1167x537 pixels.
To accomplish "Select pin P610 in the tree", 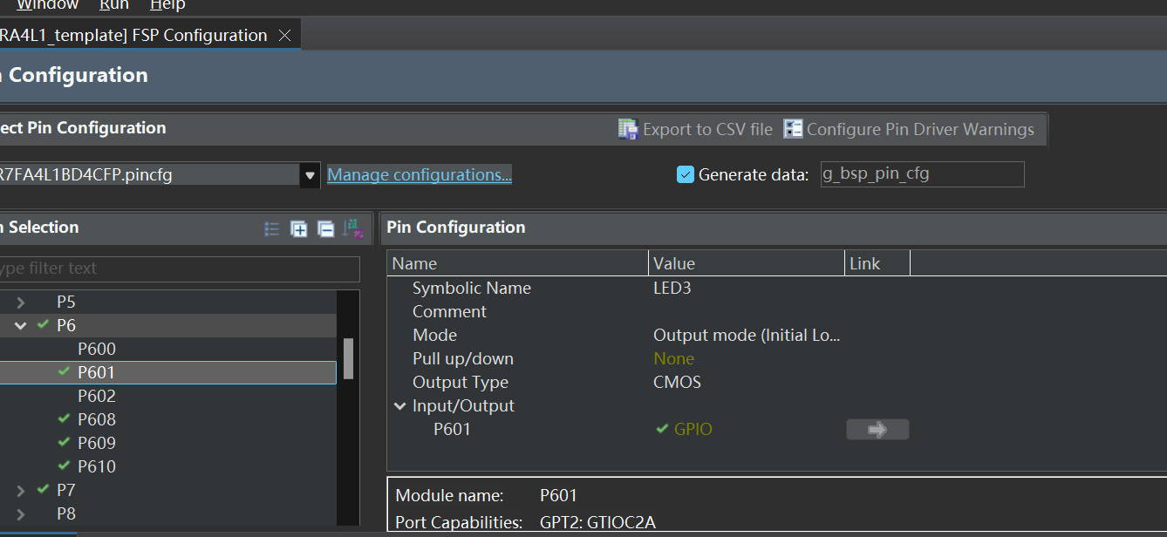I will coord(97,466).
